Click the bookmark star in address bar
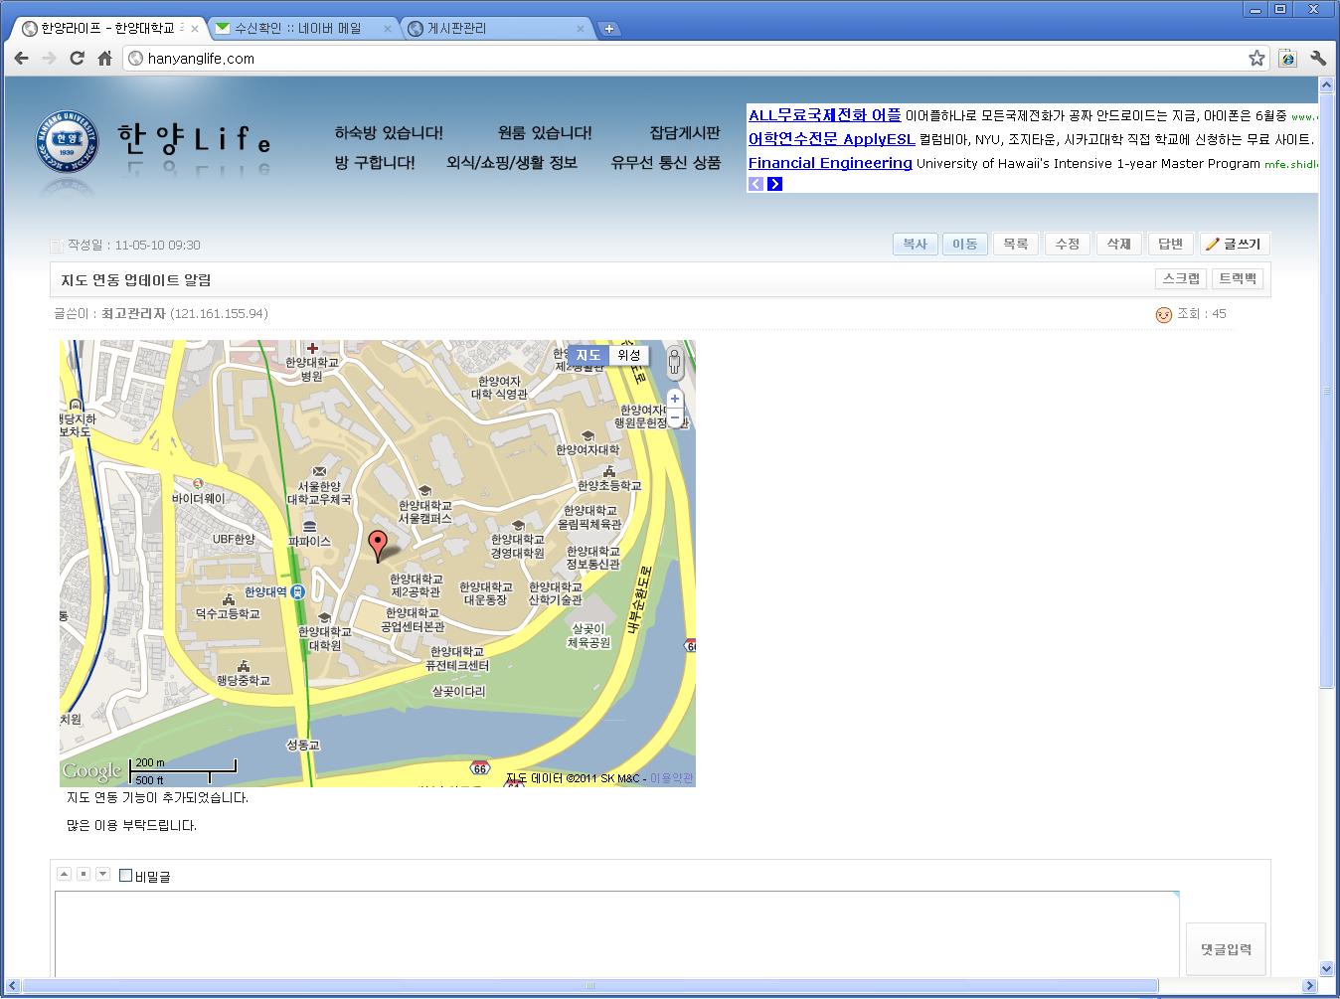This screenshot has width=1340, height=999. coord(1256,59)
